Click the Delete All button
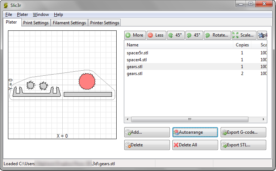 pos(195,145)
